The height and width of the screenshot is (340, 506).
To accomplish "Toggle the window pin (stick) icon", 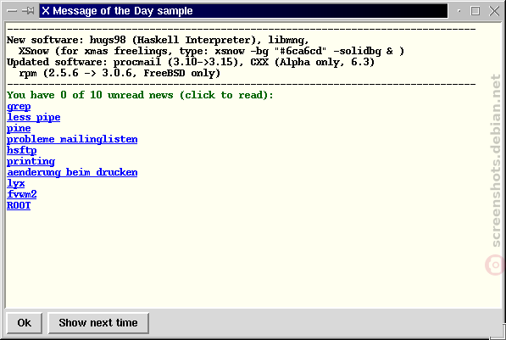I will (29, 11).
